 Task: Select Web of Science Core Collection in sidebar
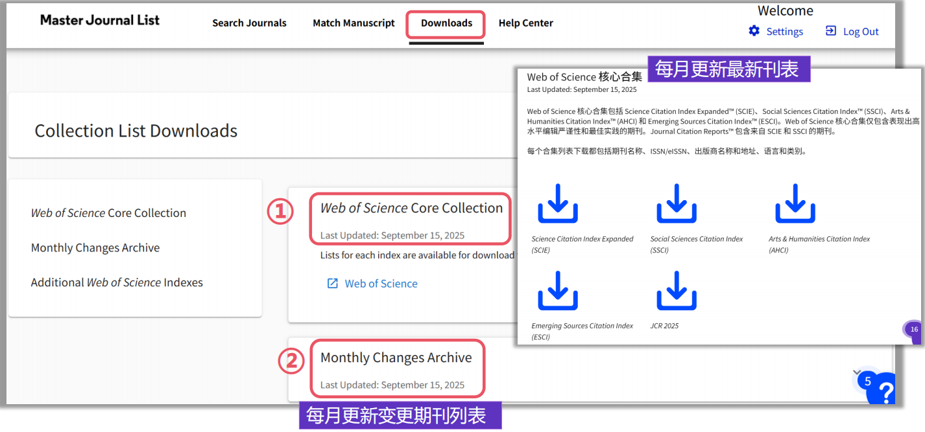point(108,213)
